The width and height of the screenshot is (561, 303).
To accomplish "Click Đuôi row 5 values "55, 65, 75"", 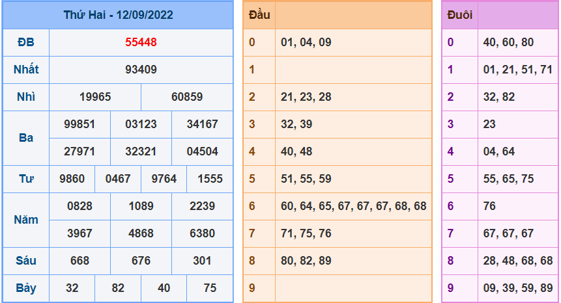I will click(x=508, y=179).
